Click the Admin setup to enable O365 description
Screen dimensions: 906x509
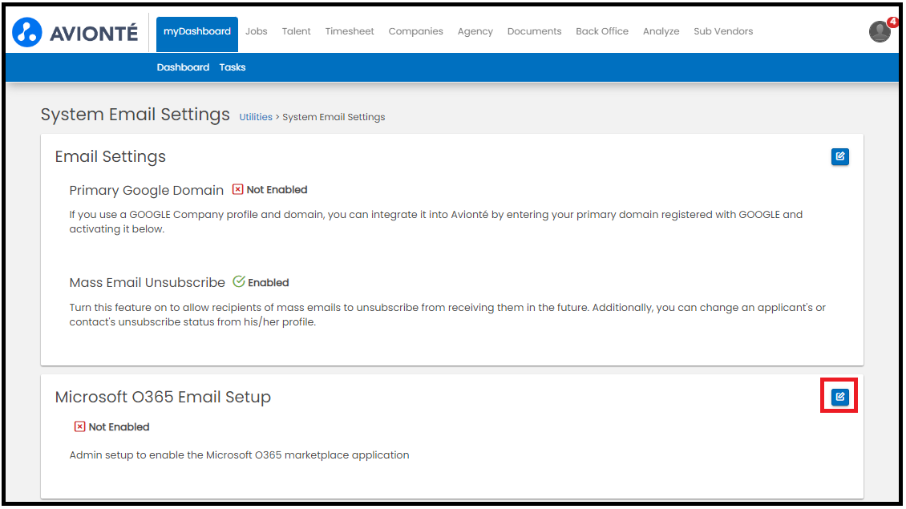pos(239,454)
